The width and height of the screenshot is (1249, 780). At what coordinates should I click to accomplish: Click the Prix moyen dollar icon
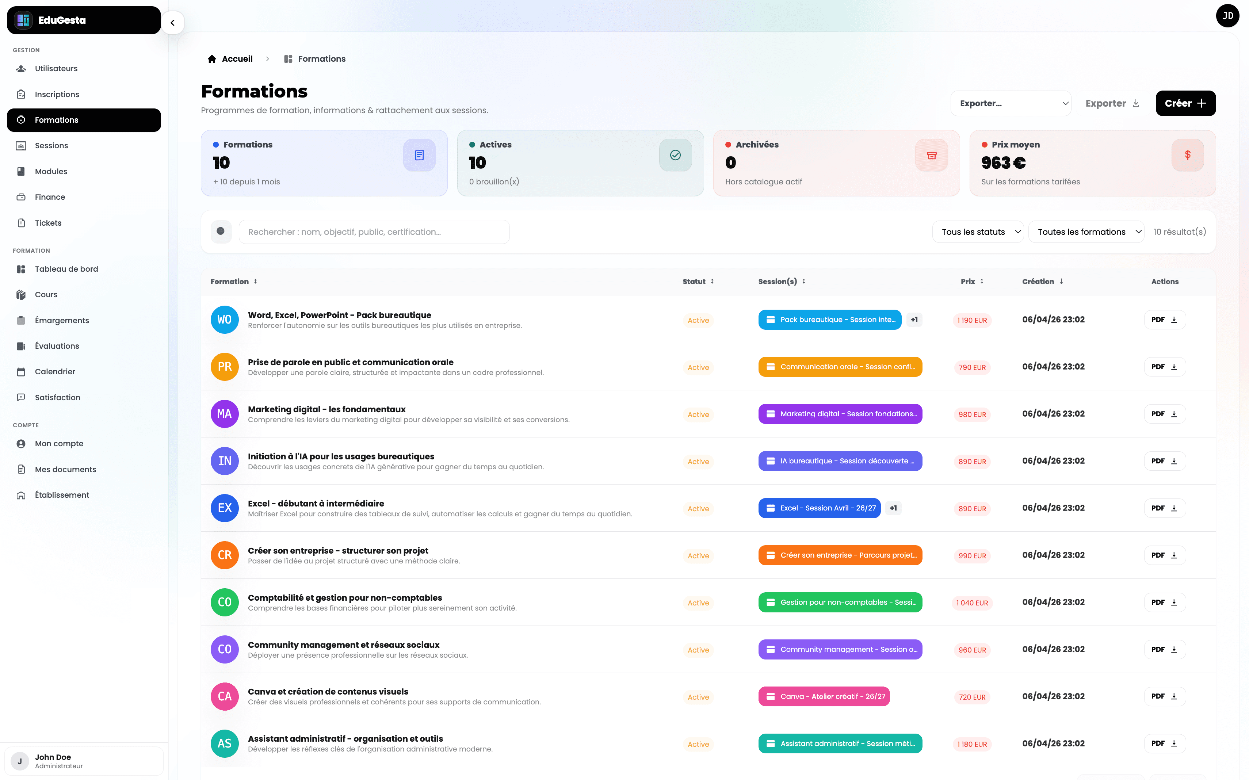(1187, 155)
